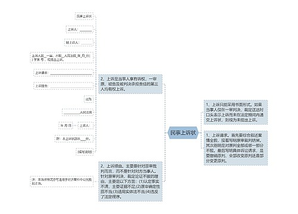Select the [填写说明] node
The image size is (298, 214).
point(85,152)
